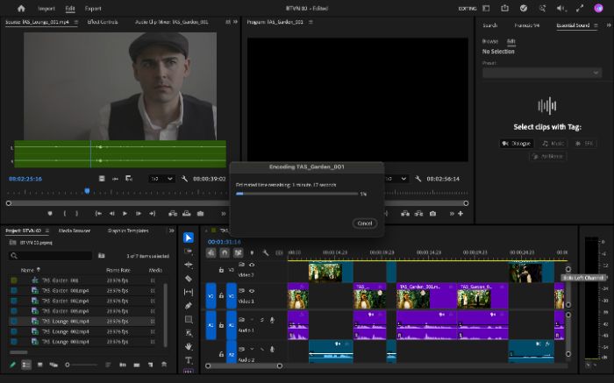Toggle Snap in timeline magnet icon
This screenshot has height=383, width=614.
[225, 252]
